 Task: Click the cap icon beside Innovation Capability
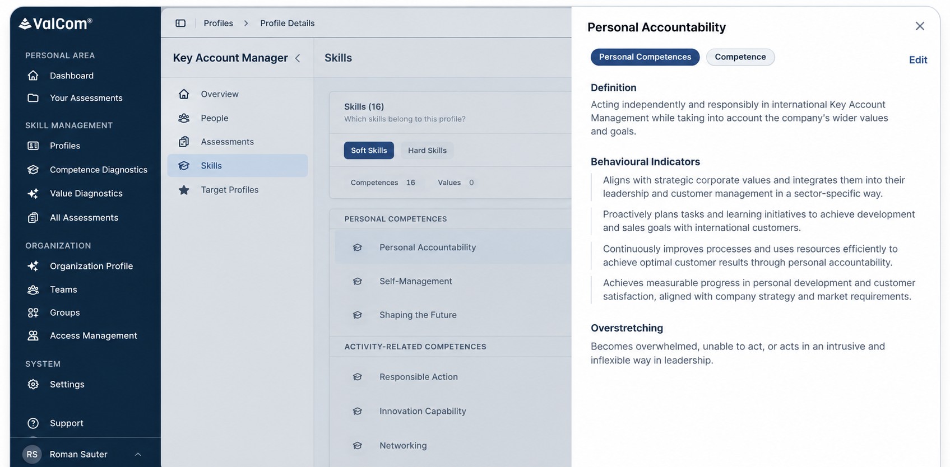click(x=358, y=411)
